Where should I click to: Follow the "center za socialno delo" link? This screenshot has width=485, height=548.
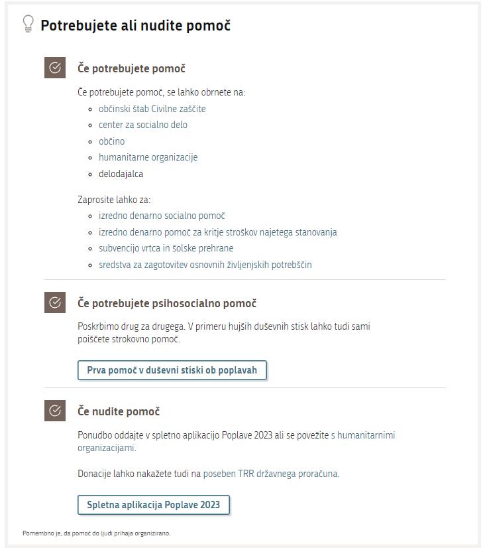(142, 125)
